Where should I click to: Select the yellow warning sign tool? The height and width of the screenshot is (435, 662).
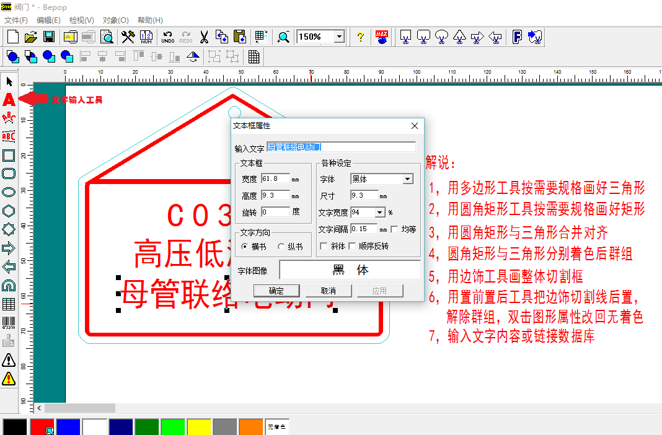(9, 379)
